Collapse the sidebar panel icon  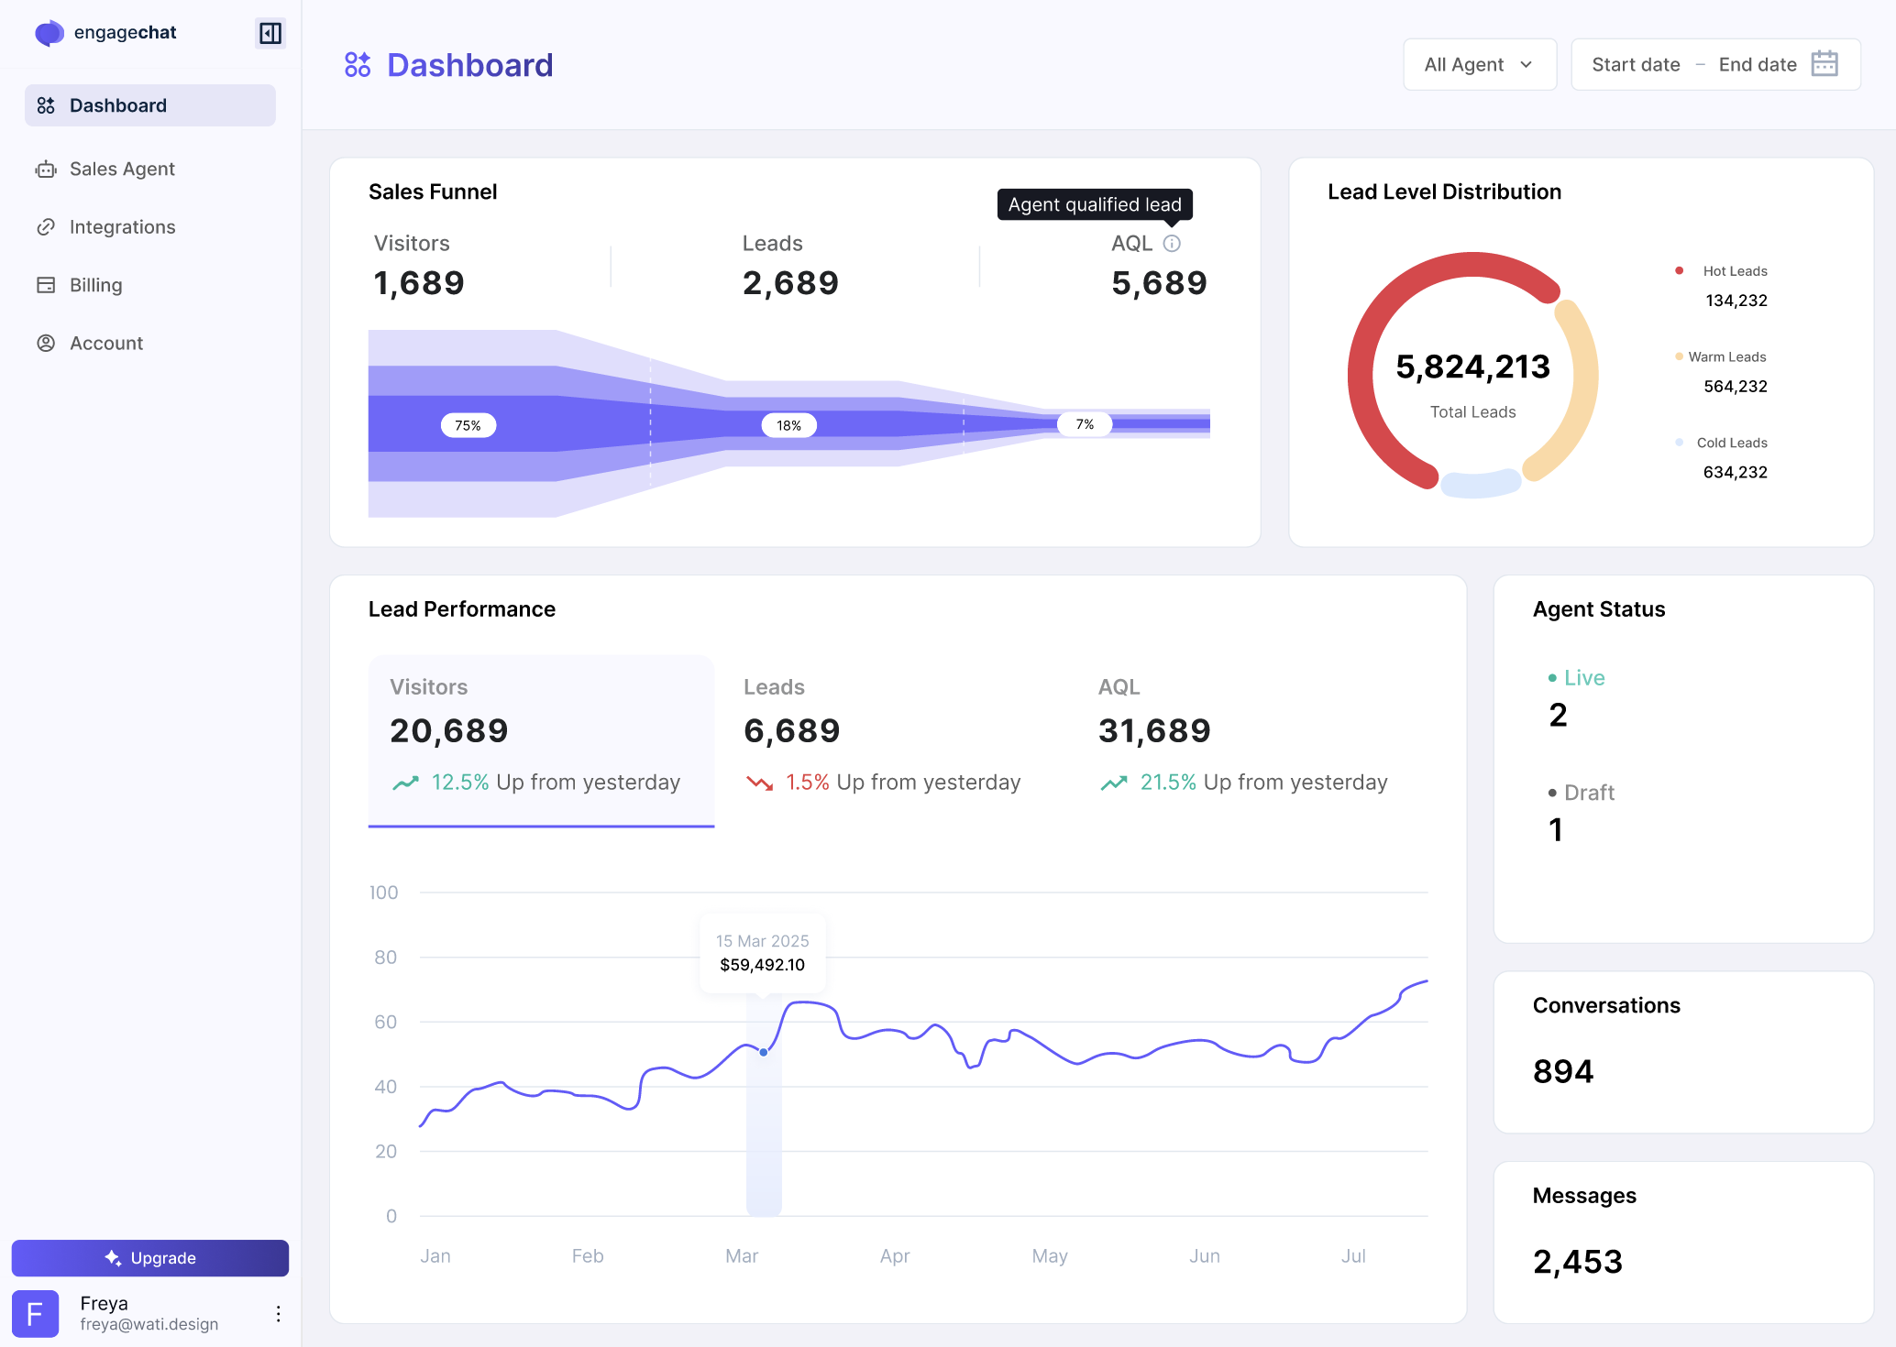coord(270,34)
